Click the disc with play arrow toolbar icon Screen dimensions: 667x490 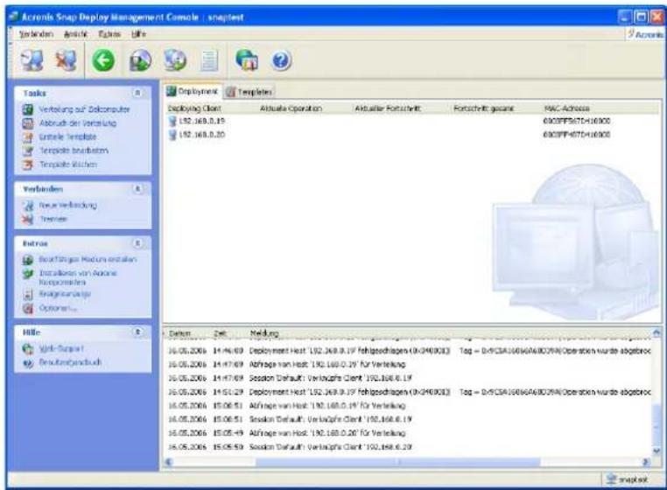point(140,60)
